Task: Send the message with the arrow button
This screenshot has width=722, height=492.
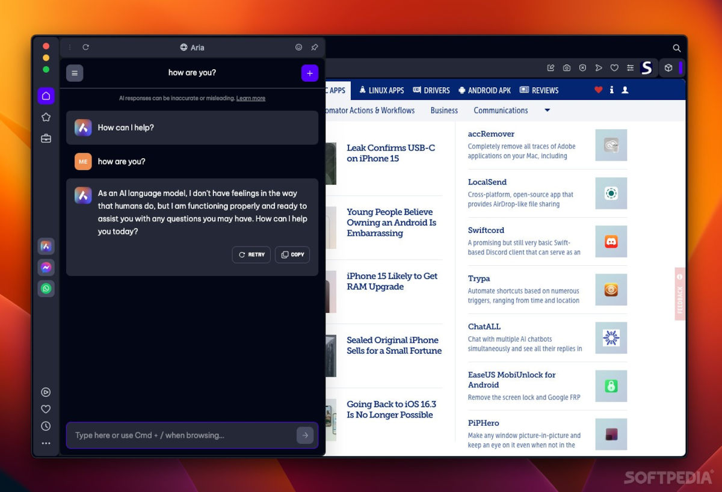Action: [305, 435]
